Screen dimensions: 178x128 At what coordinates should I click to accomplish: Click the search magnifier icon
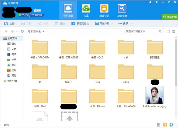[x=160, y=31]
